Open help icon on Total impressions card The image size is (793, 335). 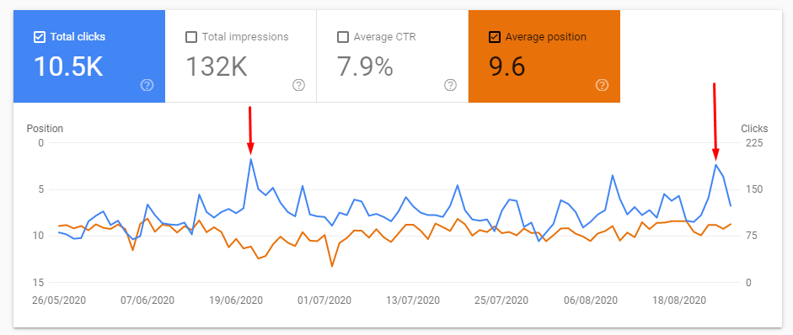(299, 85)
